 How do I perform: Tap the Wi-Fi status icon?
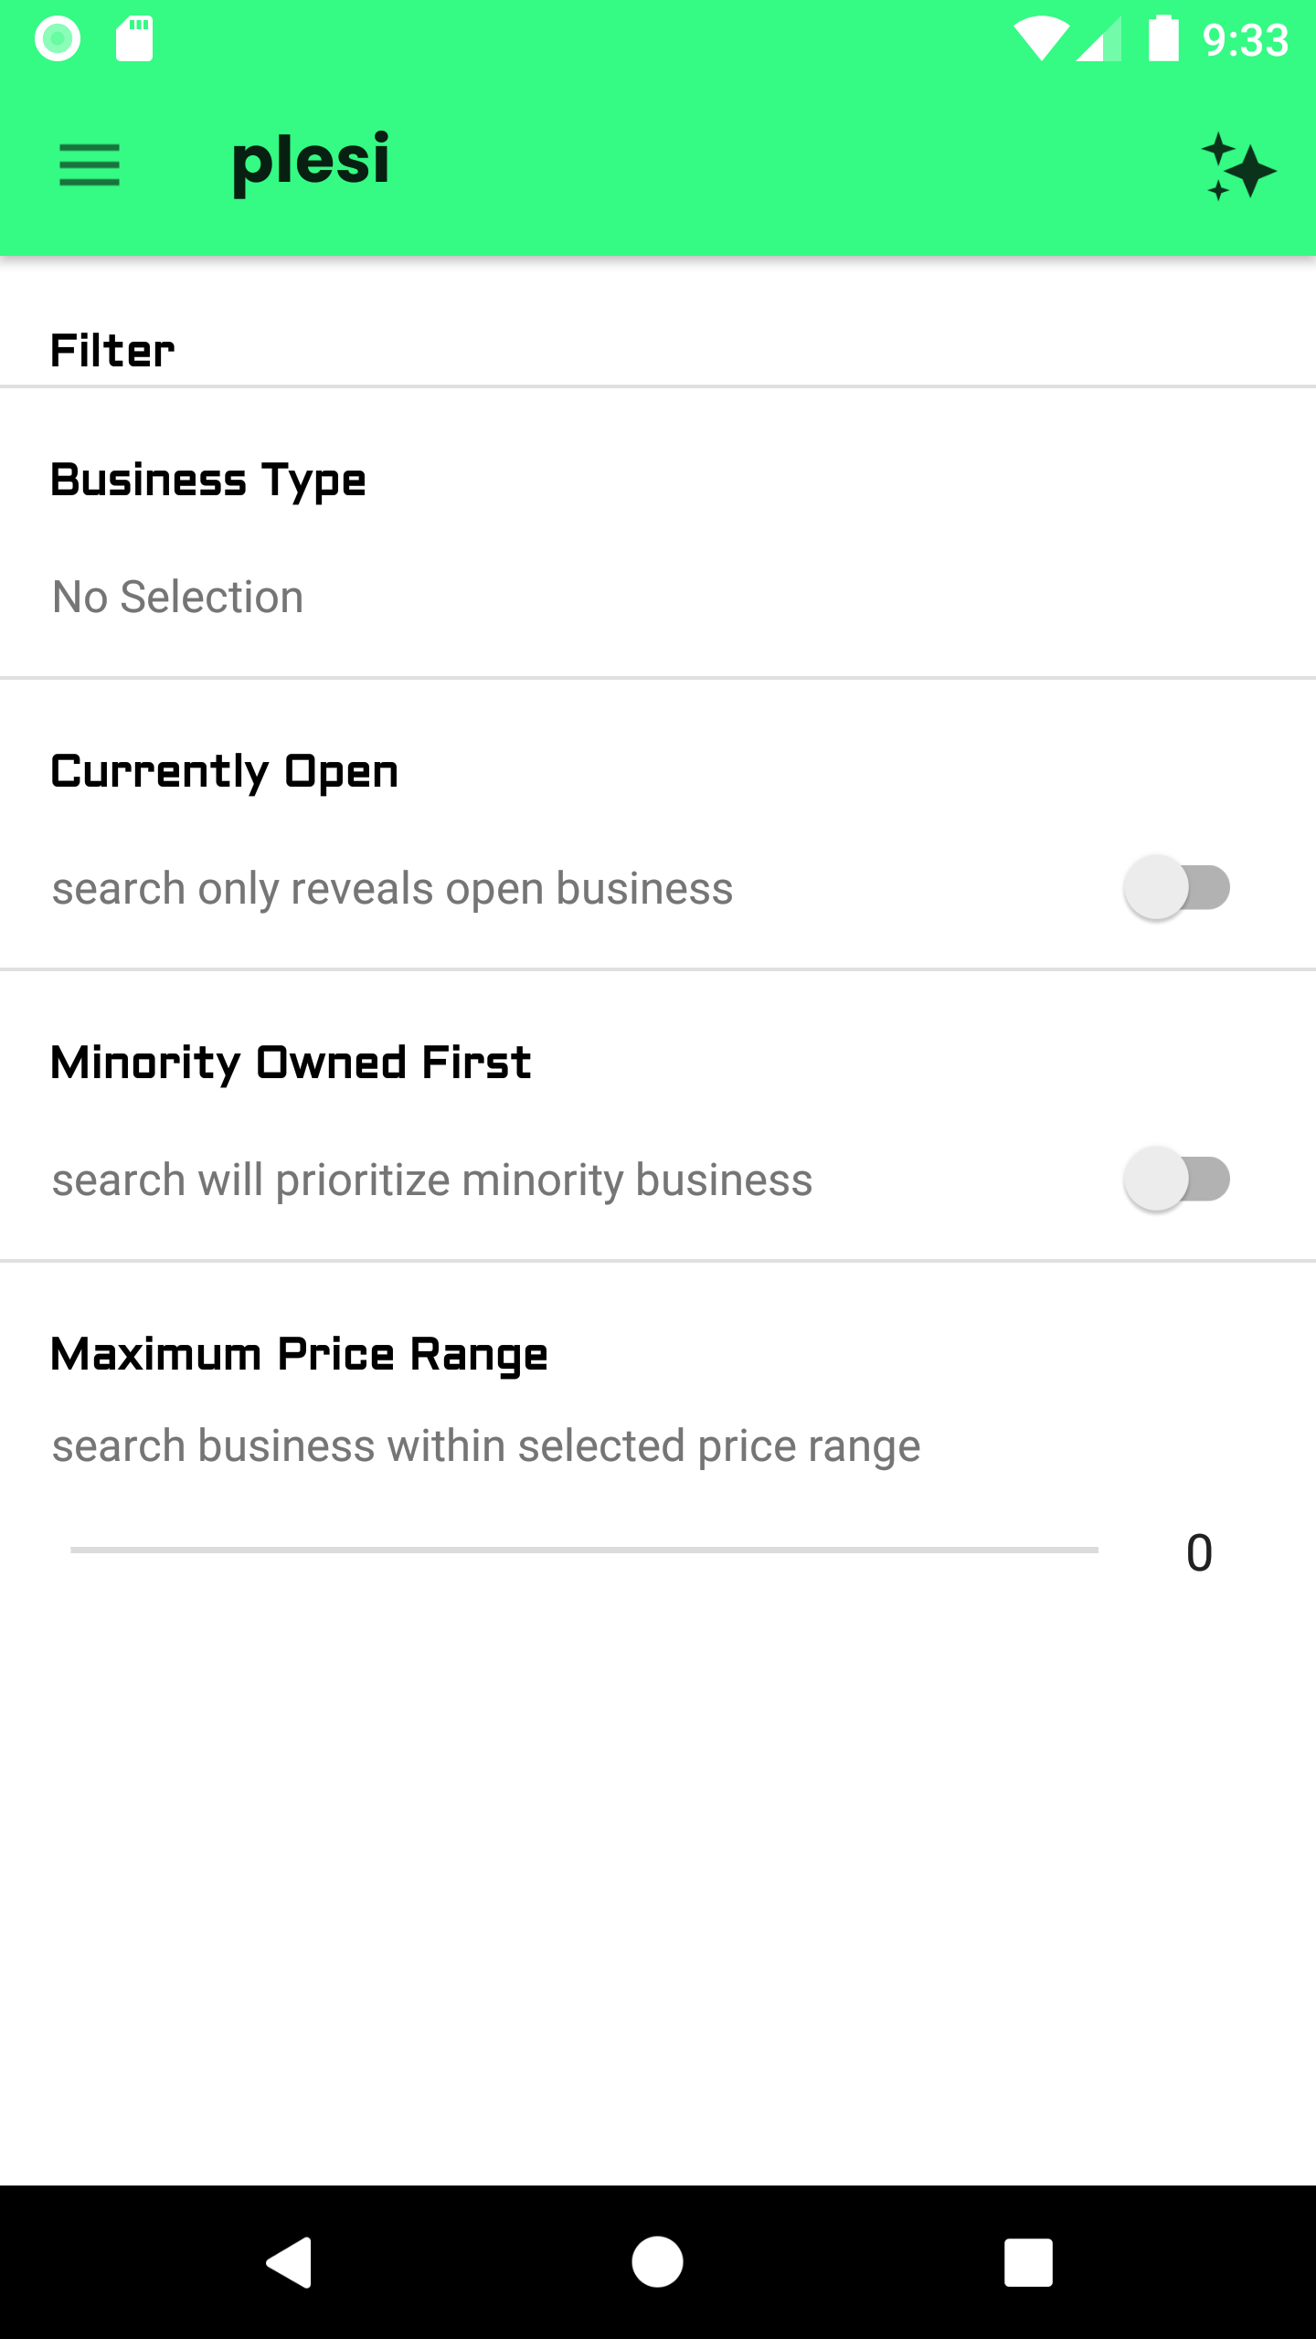coord(1041,40)
